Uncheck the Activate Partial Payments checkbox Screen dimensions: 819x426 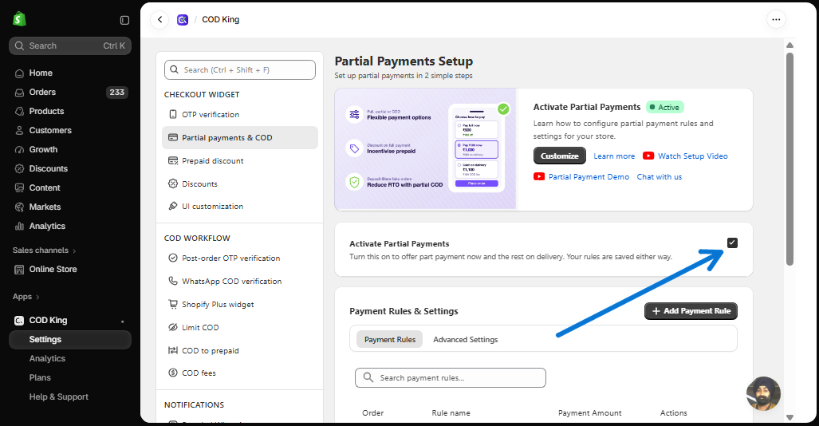[x=732, y=243]
